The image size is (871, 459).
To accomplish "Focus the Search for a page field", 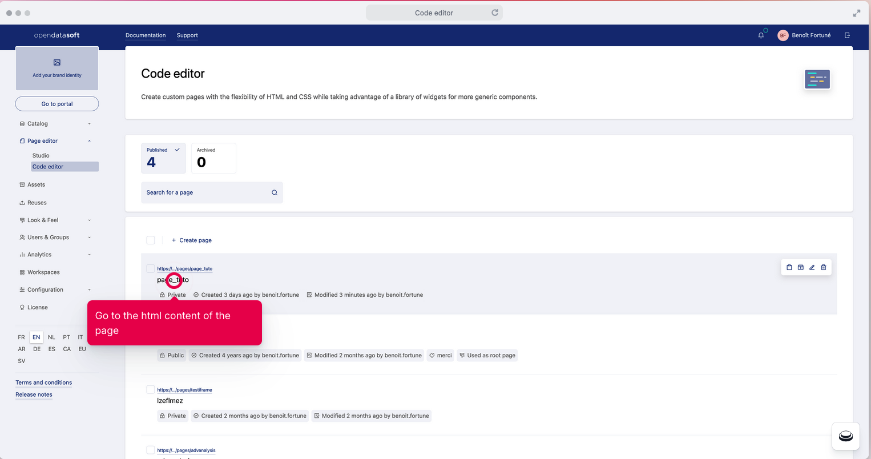I will click(x=205, y=193).
